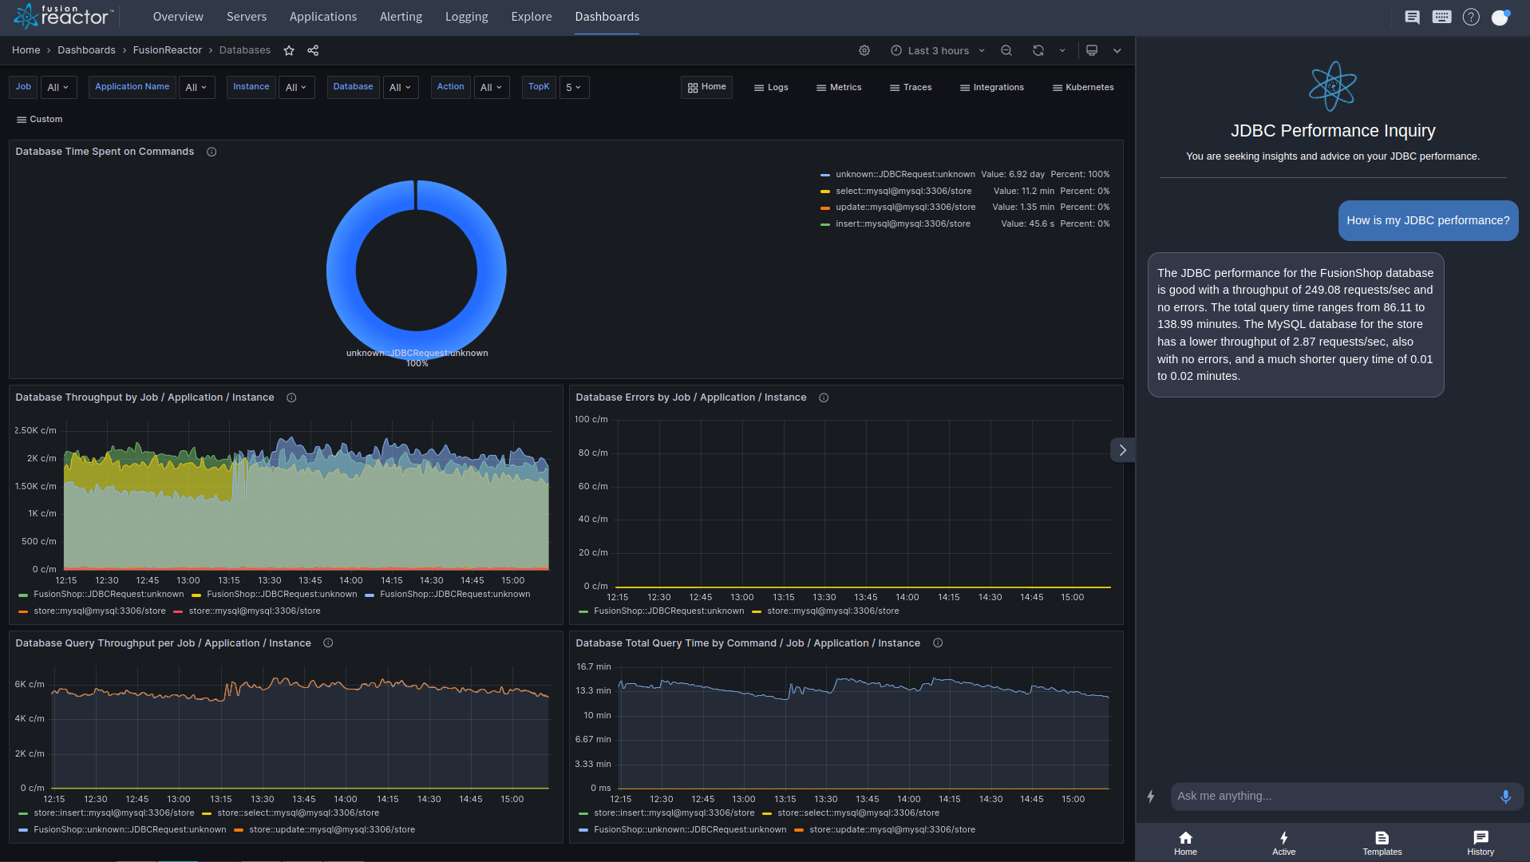
Task: Open assistant Active tab
Action: [1283, 843]
